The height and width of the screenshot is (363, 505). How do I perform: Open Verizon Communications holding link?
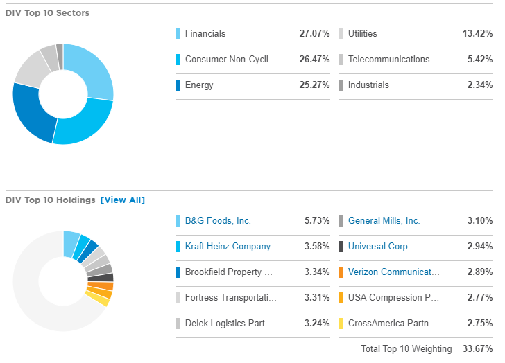393,272
